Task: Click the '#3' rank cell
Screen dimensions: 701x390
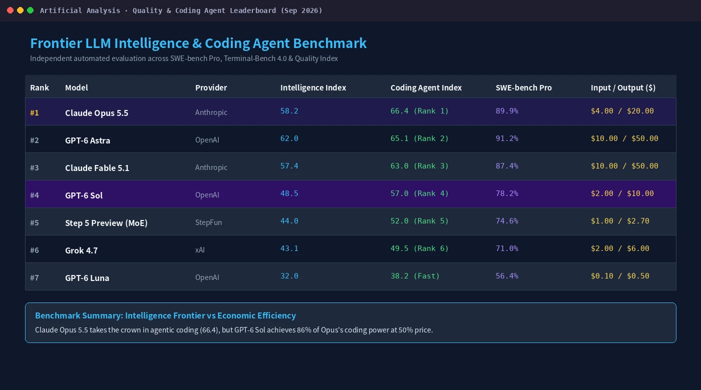Action: point(35,167)
